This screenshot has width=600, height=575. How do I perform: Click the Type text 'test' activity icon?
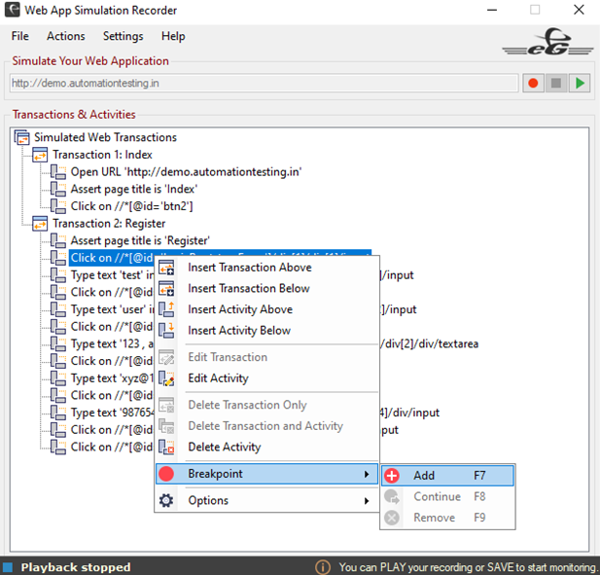coord(57,275)
